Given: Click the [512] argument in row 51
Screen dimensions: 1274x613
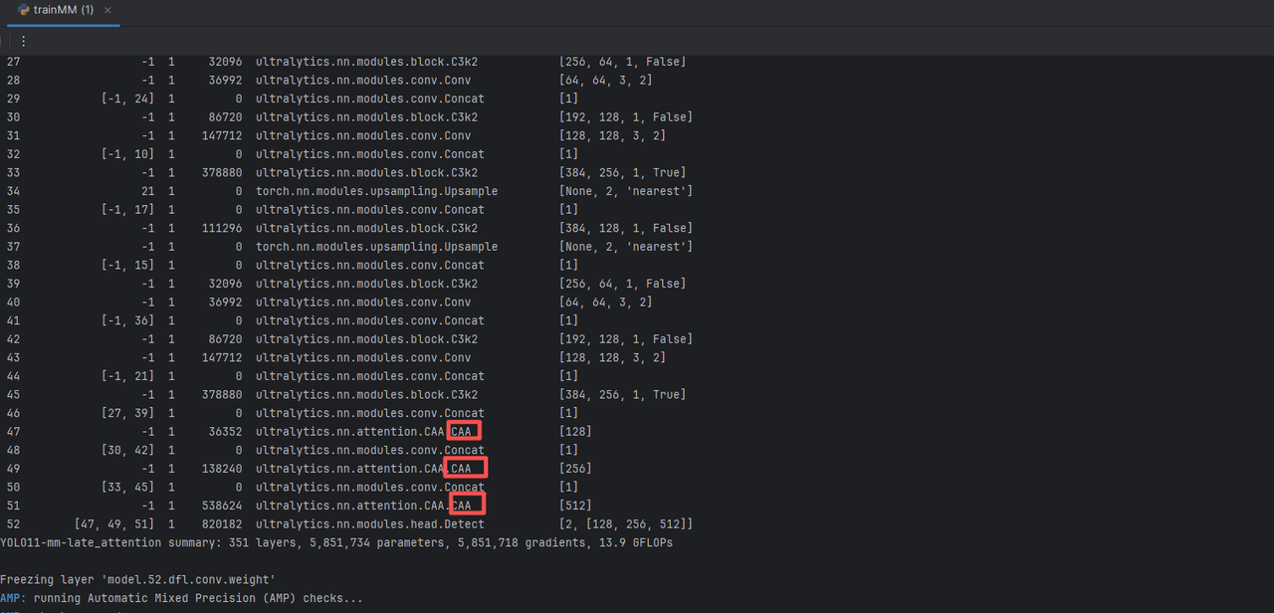Looking at the screenshot, I should click(575, 506).
